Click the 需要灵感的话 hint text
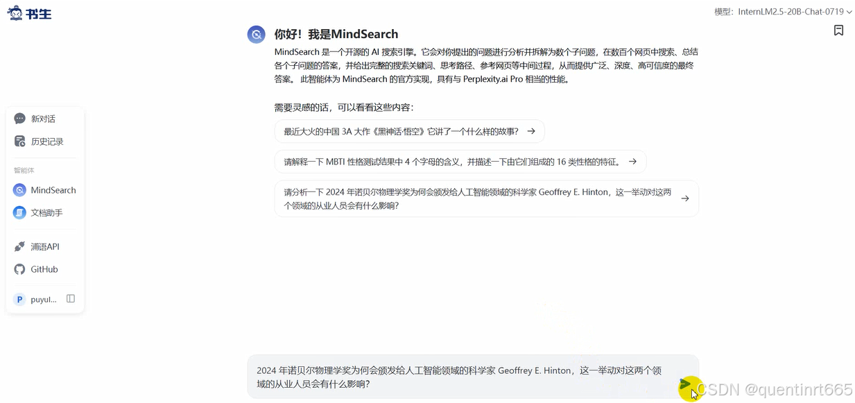855x403 pixels. tap(344, 108)
